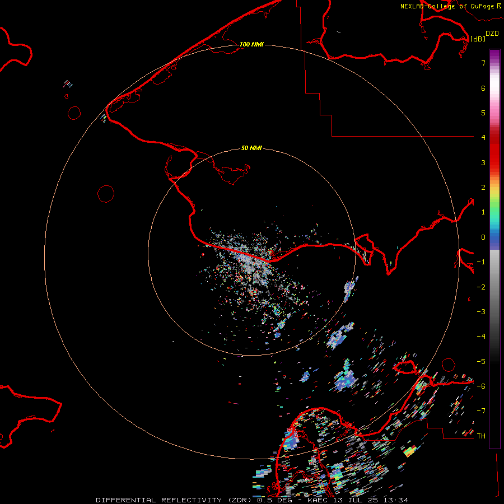
Task: Click the Differential Reflectivity (ZDR) title text
Action: (174, 500)
